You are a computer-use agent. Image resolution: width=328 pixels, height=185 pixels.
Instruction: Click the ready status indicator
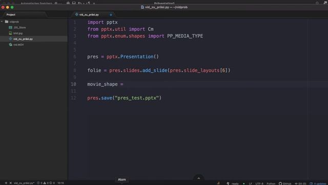point(235,183)
